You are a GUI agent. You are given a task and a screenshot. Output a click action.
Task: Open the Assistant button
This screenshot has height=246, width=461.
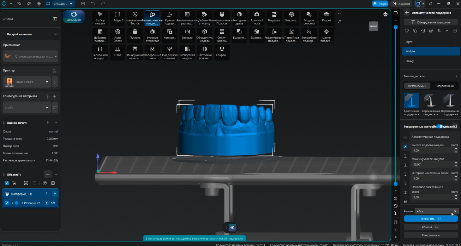click(x=401, y=4)
